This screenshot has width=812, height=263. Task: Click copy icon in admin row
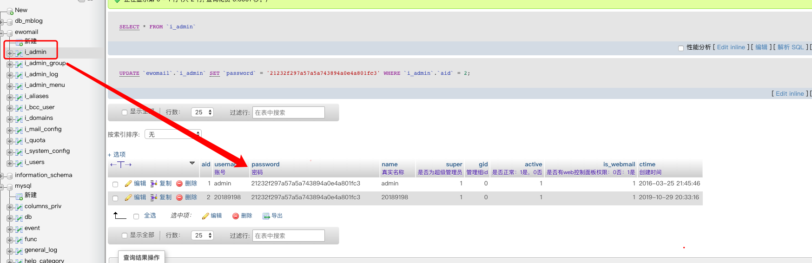pyautogui.click(x=154, y=184)
